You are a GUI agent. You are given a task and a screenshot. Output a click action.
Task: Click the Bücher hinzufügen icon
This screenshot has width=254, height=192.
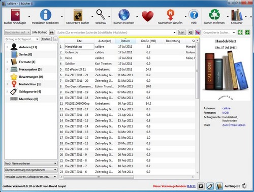coord(15,15)
